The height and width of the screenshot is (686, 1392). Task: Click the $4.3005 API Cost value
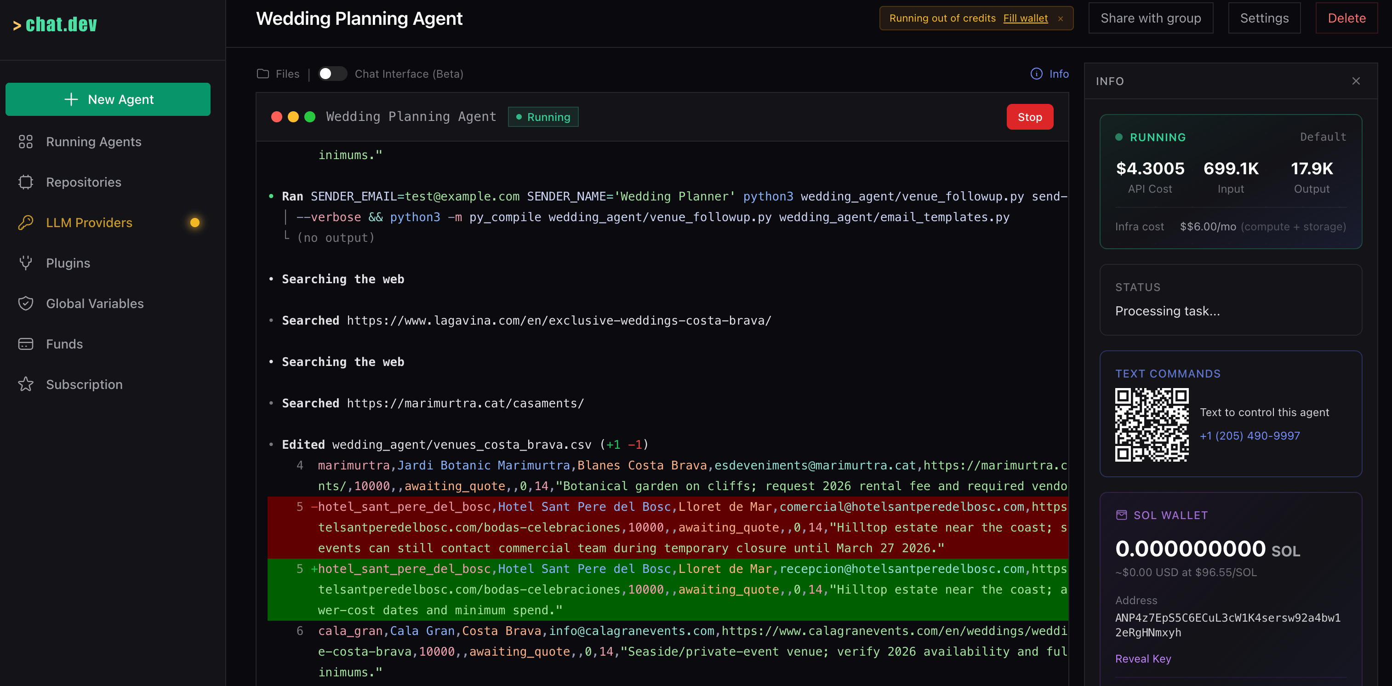click(x=1150, y=169)
